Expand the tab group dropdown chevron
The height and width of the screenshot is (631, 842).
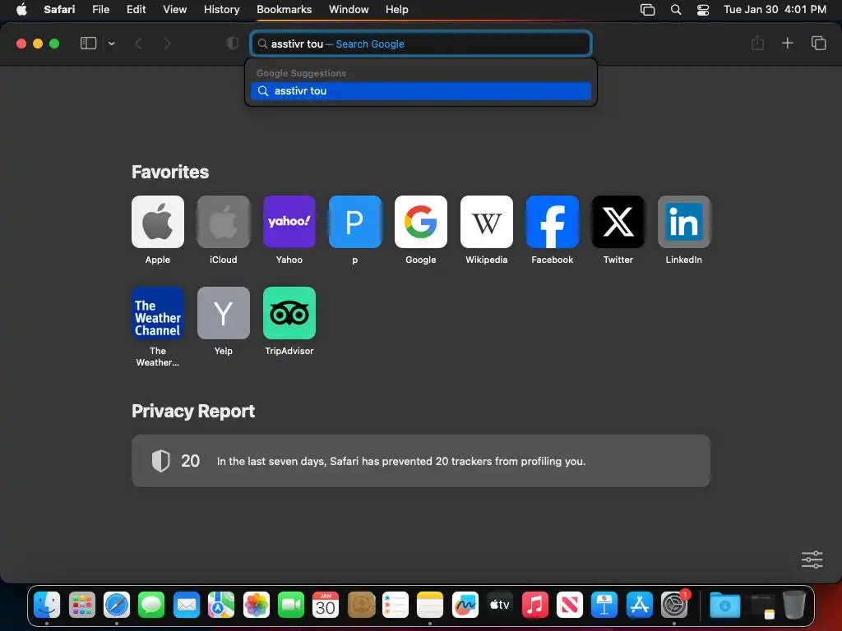(x=112, y=44)
